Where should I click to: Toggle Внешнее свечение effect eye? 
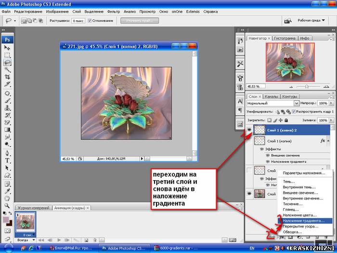268,155
